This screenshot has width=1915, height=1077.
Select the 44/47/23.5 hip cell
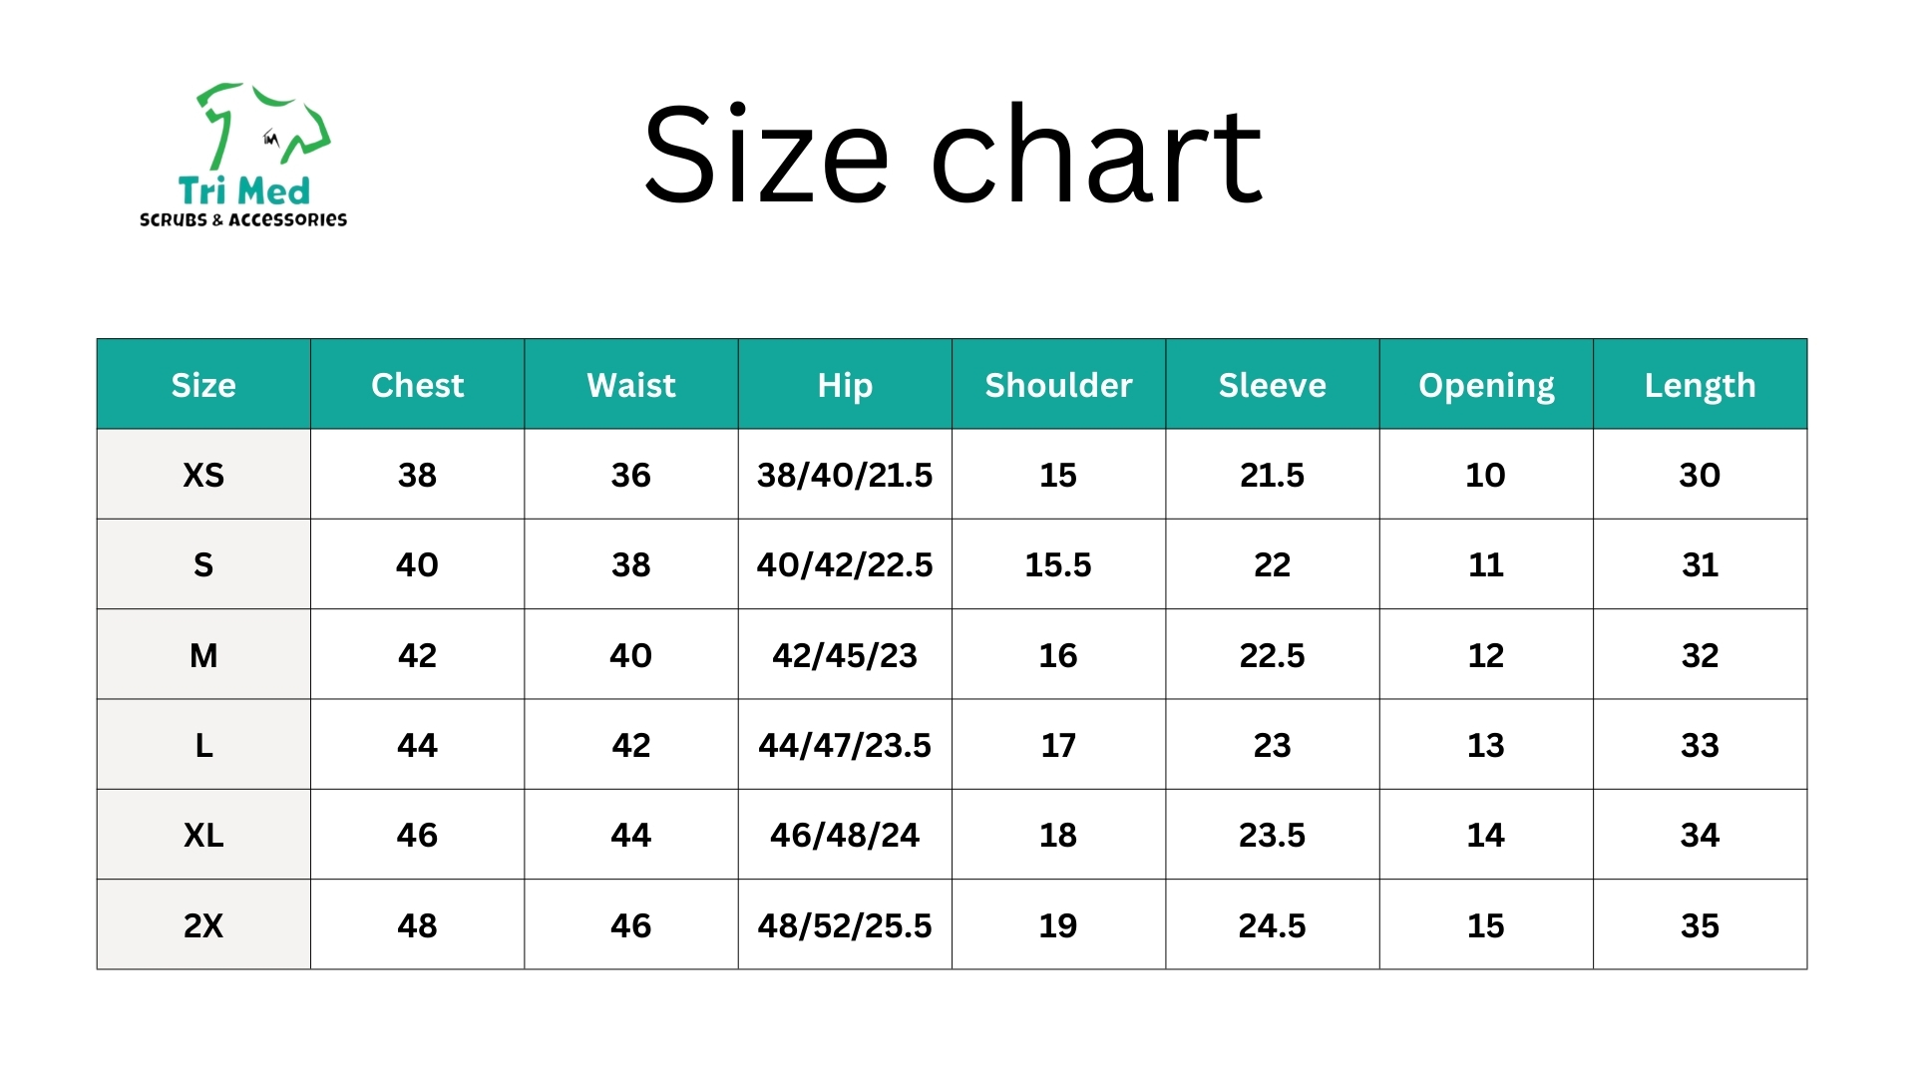pos(845,745)
